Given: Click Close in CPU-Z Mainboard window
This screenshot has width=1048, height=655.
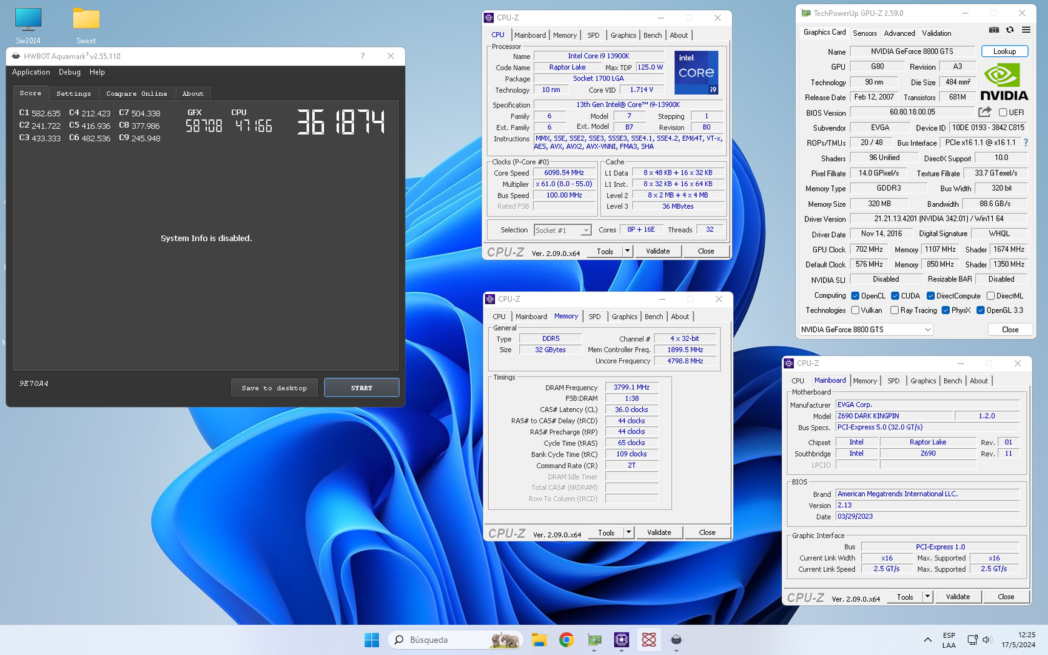Looking at the screenshot, I should click(x=1006, y=597).
